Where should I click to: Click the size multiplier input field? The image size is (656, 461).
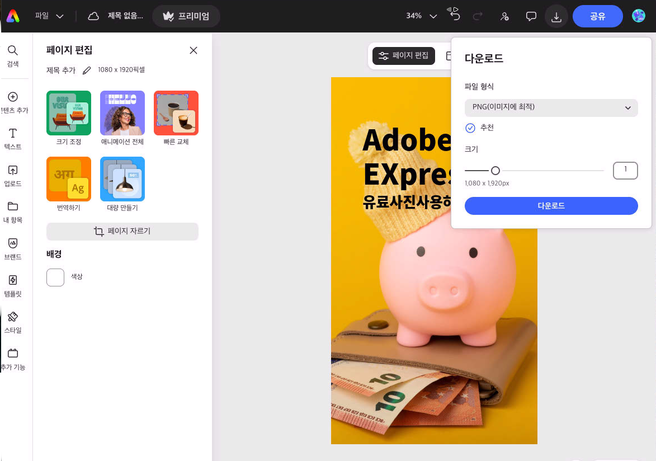(x=625, y=171)
